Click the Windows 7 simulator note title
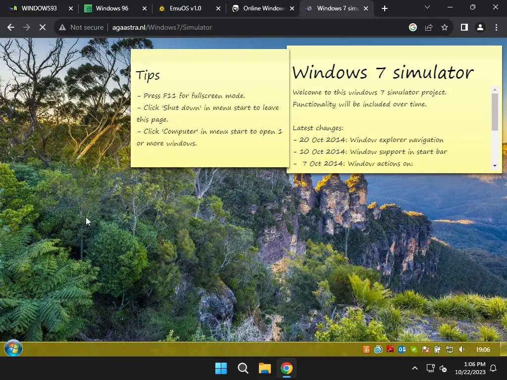Viewport: 507px width, 380px height. click(383, 72)
